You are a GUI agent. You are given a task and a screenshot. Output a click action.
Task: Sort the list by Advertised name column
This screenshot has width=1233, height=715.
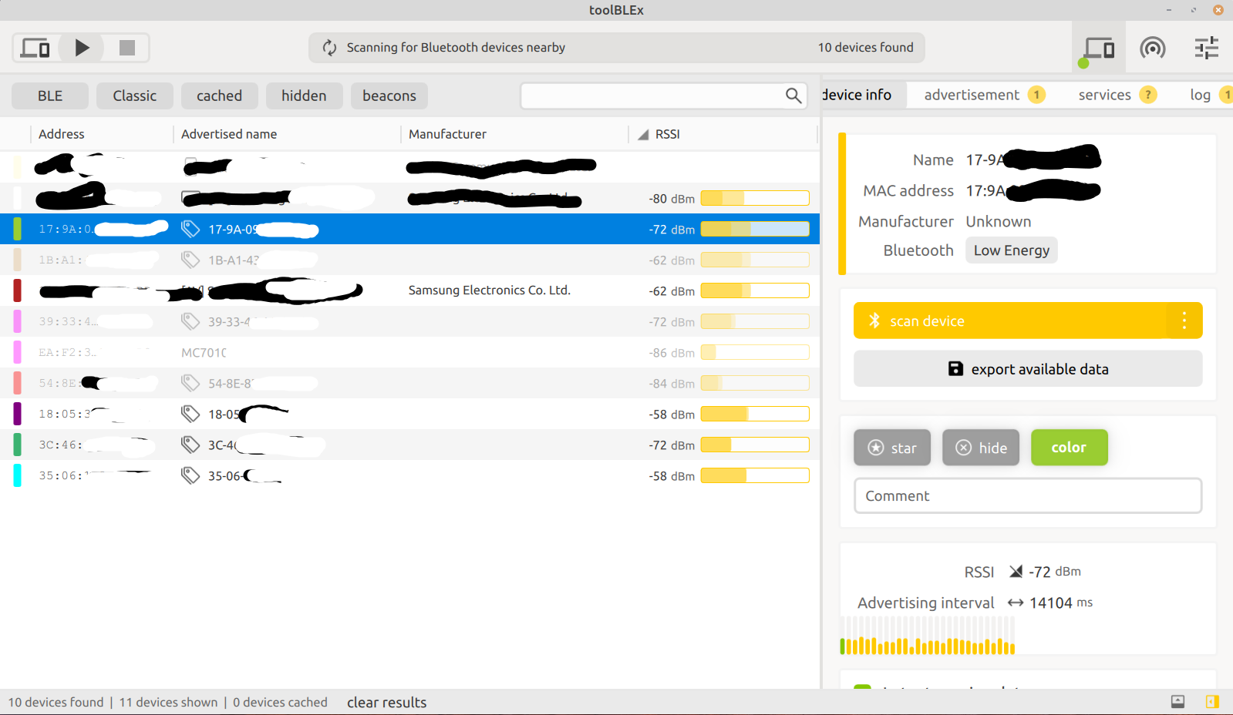229,134
